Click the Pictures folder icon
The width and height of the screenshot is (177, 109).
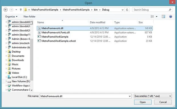click(x=9, y=68)
